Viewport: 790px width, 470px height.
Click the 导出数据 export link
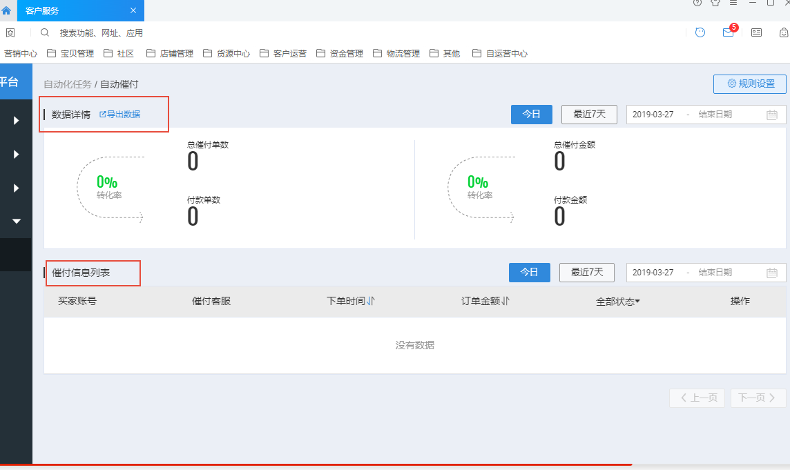(119, 114)
